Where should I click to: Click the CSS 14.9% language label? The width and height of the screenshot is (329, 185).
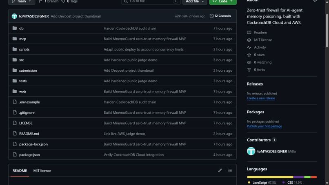tap(295, 183)
